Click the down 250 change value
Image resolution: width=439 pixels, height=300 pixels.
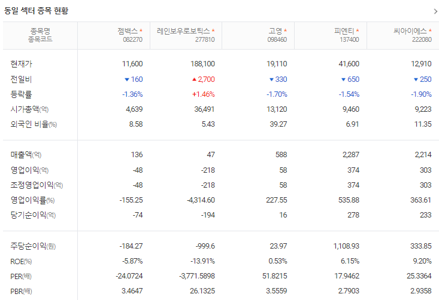tap(423, 79)
